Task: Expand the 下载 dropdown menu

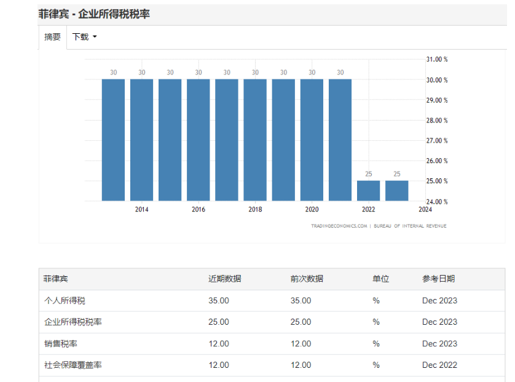Action: tap(84, 37)
